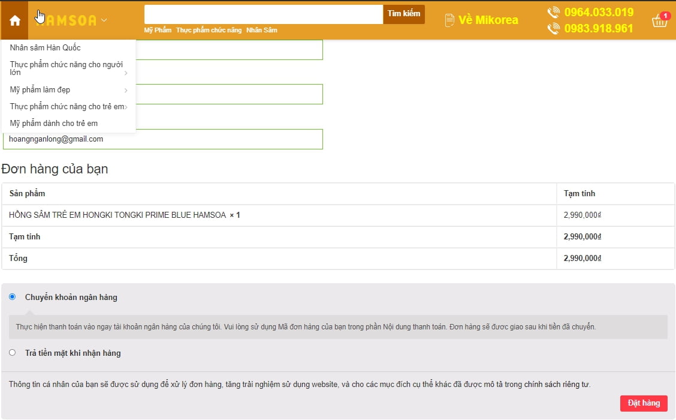The width and height of the screenshot is (676, 420).
Task: Call hotline number 0964.033.019
Action: (599, 12)
